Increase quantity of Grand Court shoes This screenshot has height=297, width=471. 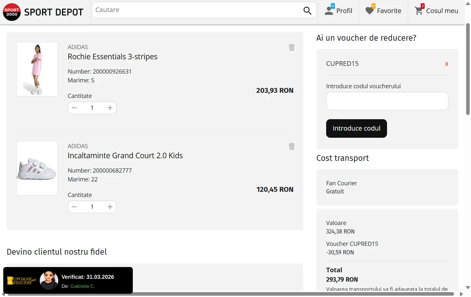tap(110, 207)
